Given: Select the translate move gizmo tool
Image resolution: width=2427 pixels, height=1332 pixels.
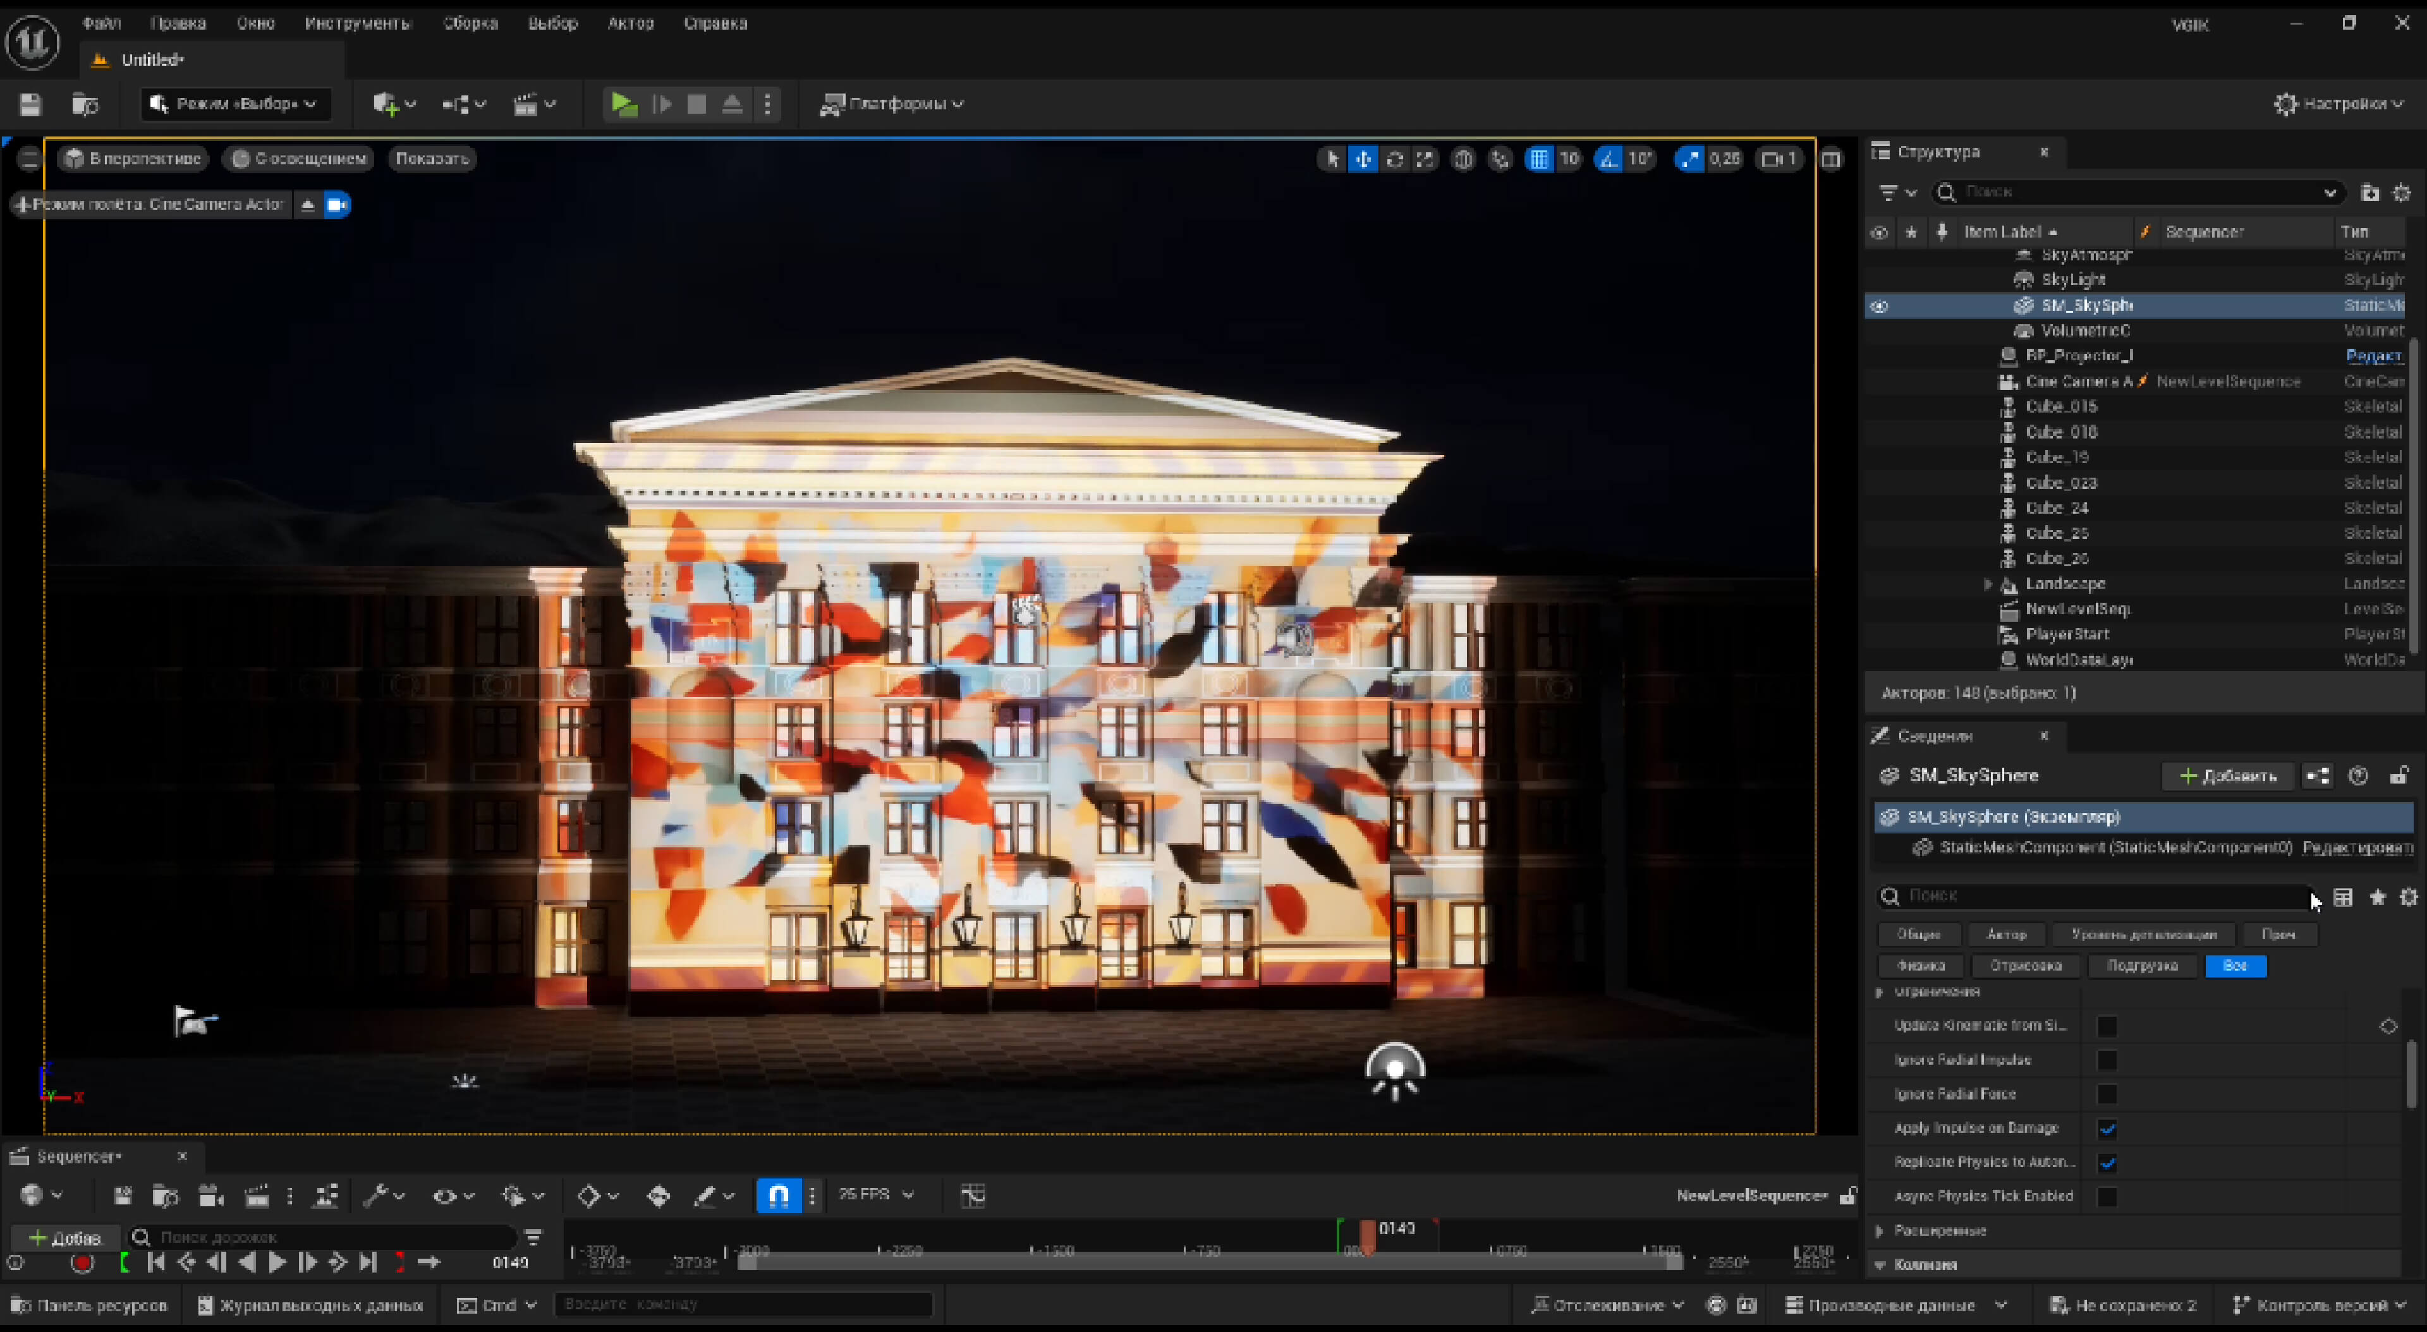Looking at the screenshot, I should pos(1363,159).
